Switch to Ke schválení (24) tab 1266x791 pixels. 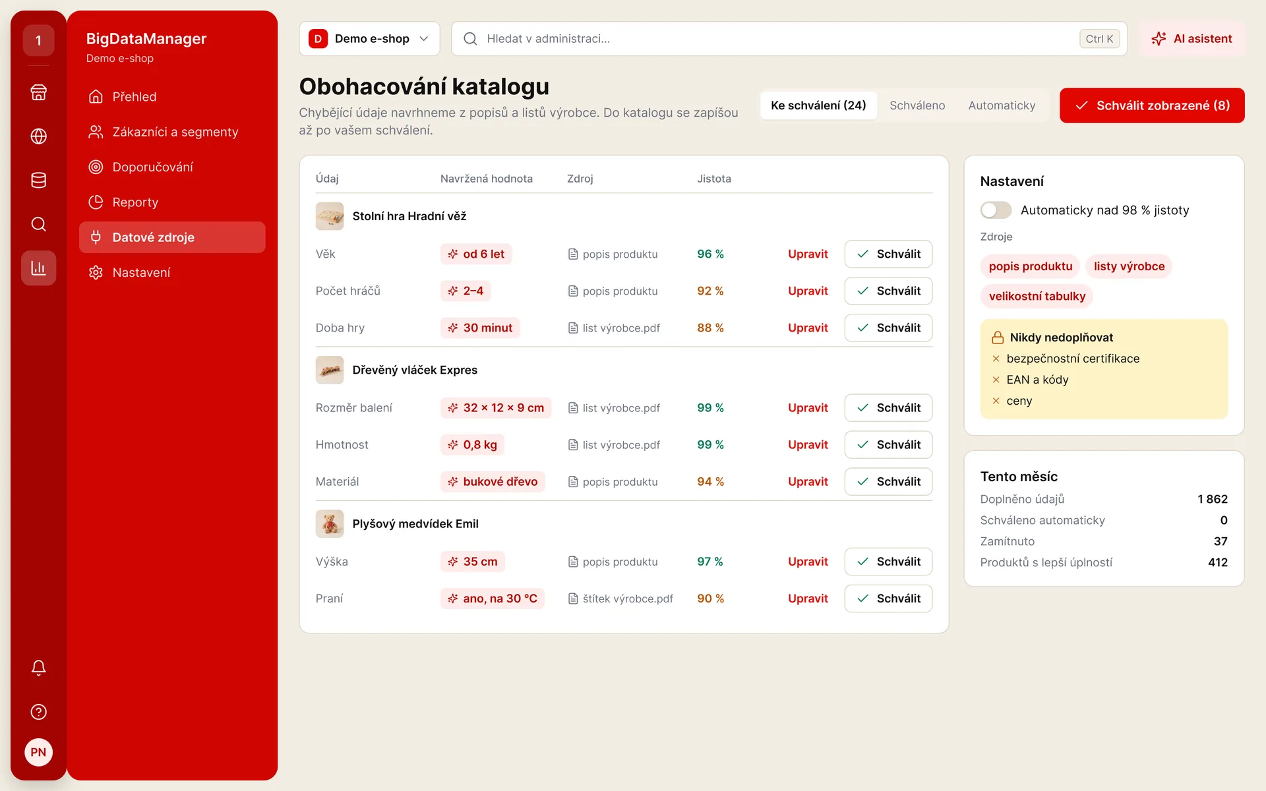tap(818, 105)
